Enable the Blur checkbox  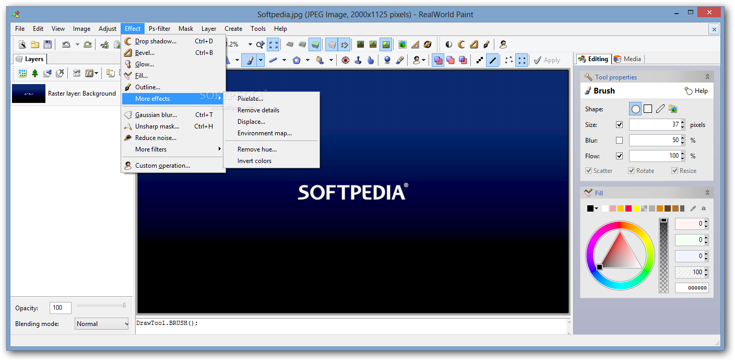pos(619,140)
